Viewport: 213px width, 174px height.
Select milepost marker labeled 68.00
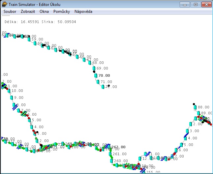(x=90, y=63)
